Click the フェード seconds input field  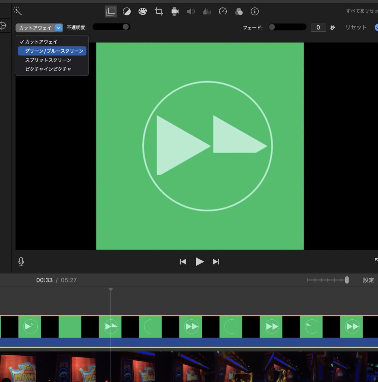(318, 27)
